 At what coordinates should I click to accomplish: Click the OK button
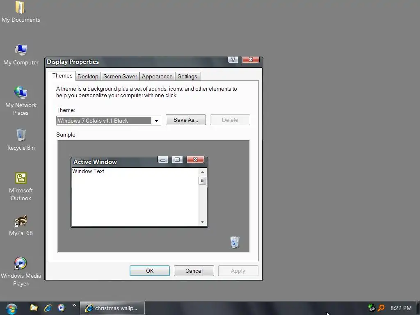coord(149,271)
